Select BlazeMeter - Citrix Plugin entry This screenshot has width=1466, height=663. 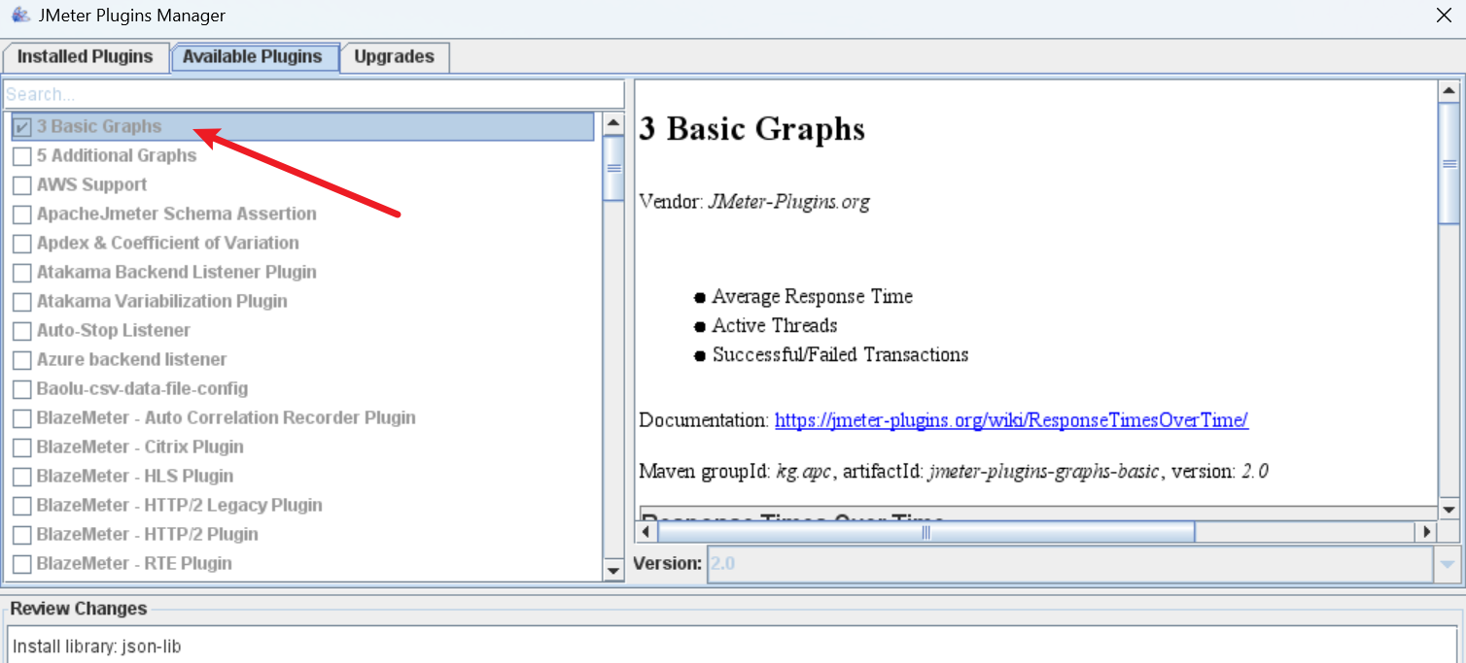tap(302, 448)
